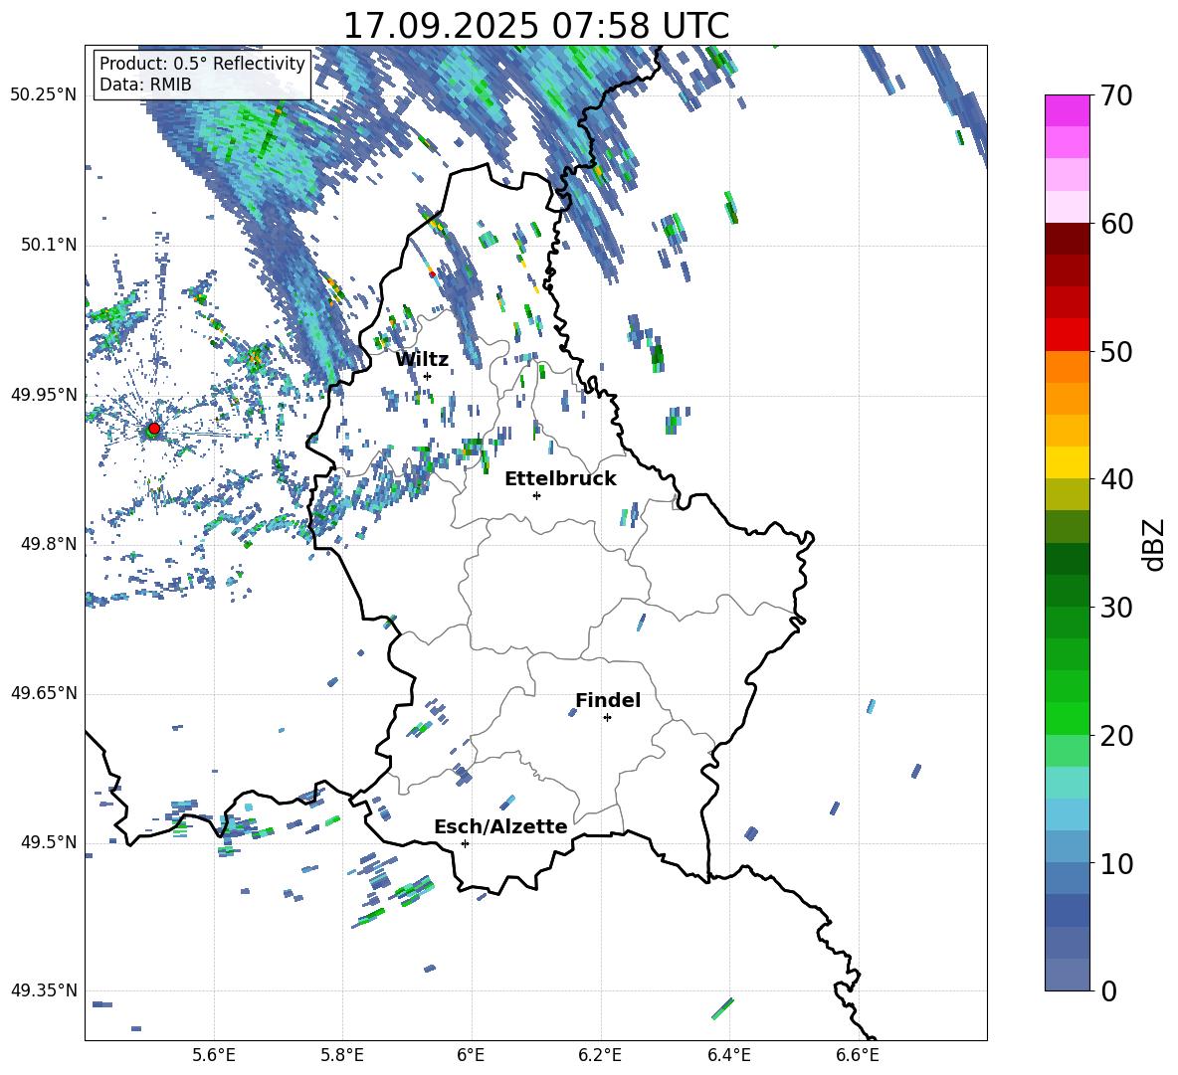Click the 6.4°E longitude label

pyautogui.click(x=728, y=1055)
